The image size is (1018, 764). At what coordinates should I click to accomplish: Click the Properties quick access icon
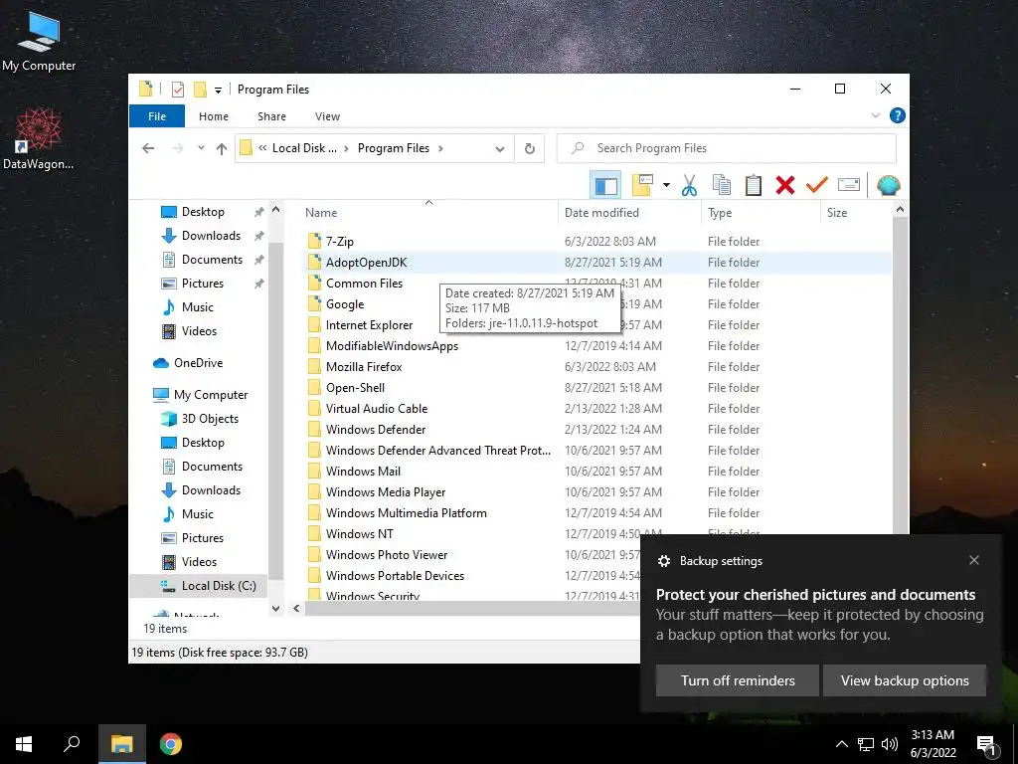tap(177, 89)
